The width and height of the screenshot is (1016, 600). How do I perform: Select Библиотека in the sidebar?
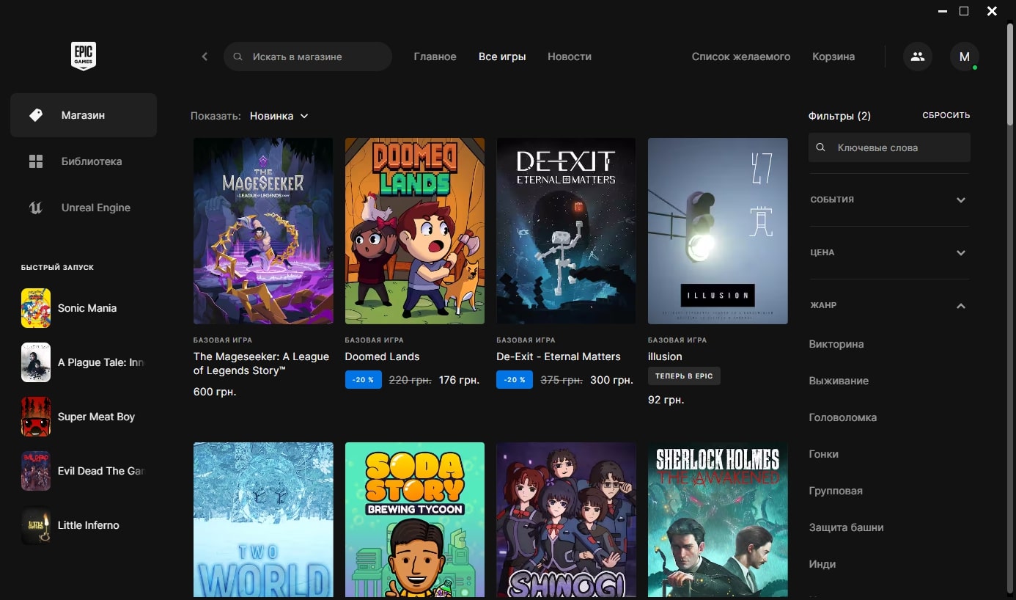[x=84, y=161]
